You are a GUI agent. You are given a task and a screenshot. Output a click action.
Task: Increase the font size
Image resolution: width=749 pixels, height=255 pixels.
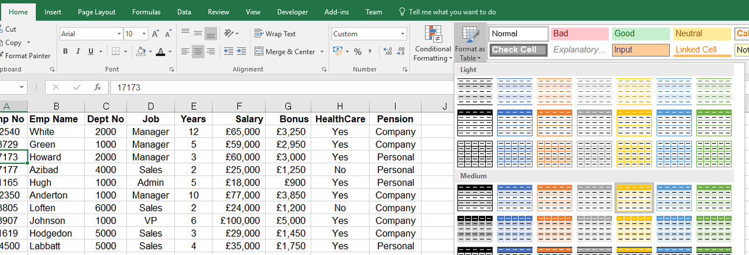pyautogui.click(x=155, y=34)
